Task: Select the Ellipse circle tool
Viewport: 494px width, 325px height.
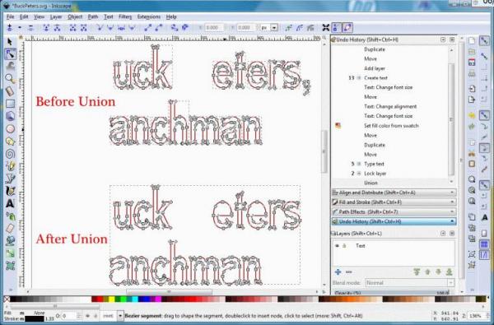Action: click(x=10, y=129)
